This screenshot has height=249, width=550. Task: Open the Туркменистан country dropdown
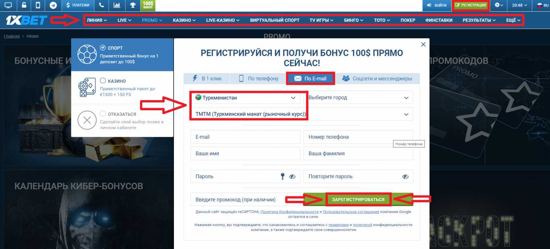click(245, 97)
